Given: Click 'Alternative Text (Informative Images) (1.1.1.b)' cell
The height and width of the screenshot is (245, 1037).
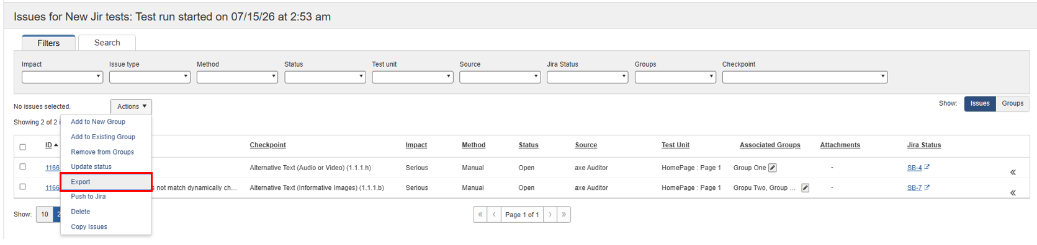Looking at the screenshot, I should pos(316,187).
